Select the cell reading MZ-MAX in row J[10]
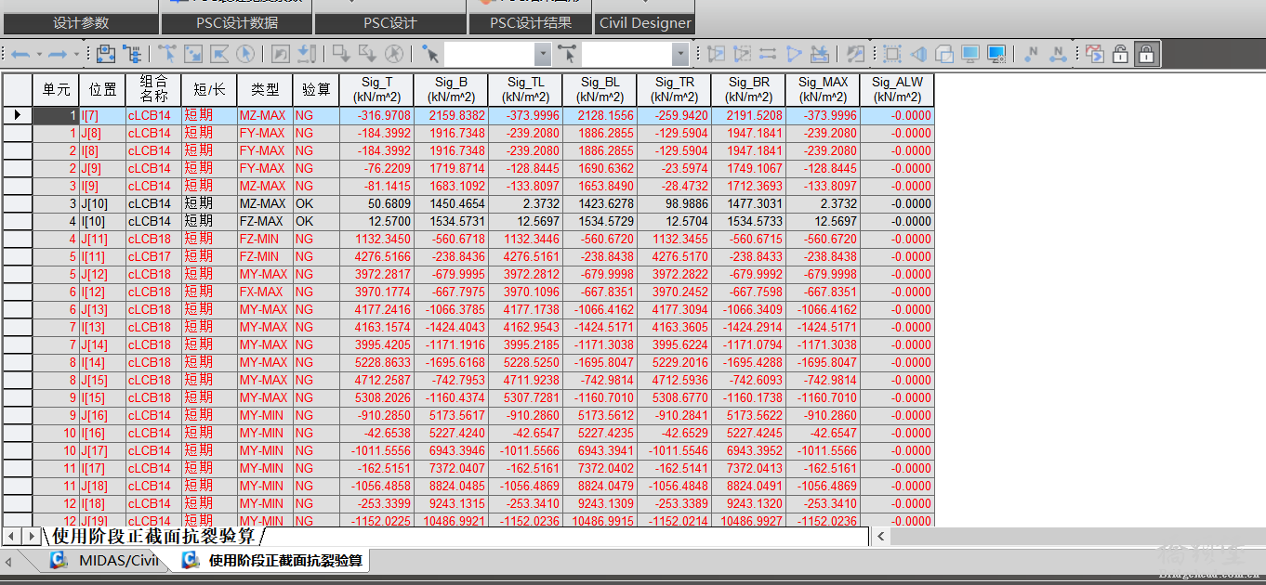Viewport: 1266px width, 585px height. click(265, 204)
